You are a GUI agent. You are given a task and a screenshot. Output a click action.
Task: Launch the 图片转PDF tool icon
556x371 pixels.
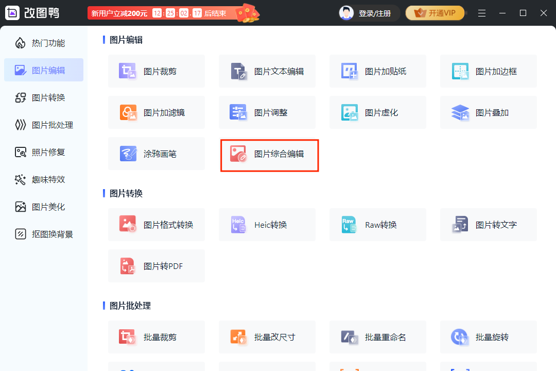[128, 266]
